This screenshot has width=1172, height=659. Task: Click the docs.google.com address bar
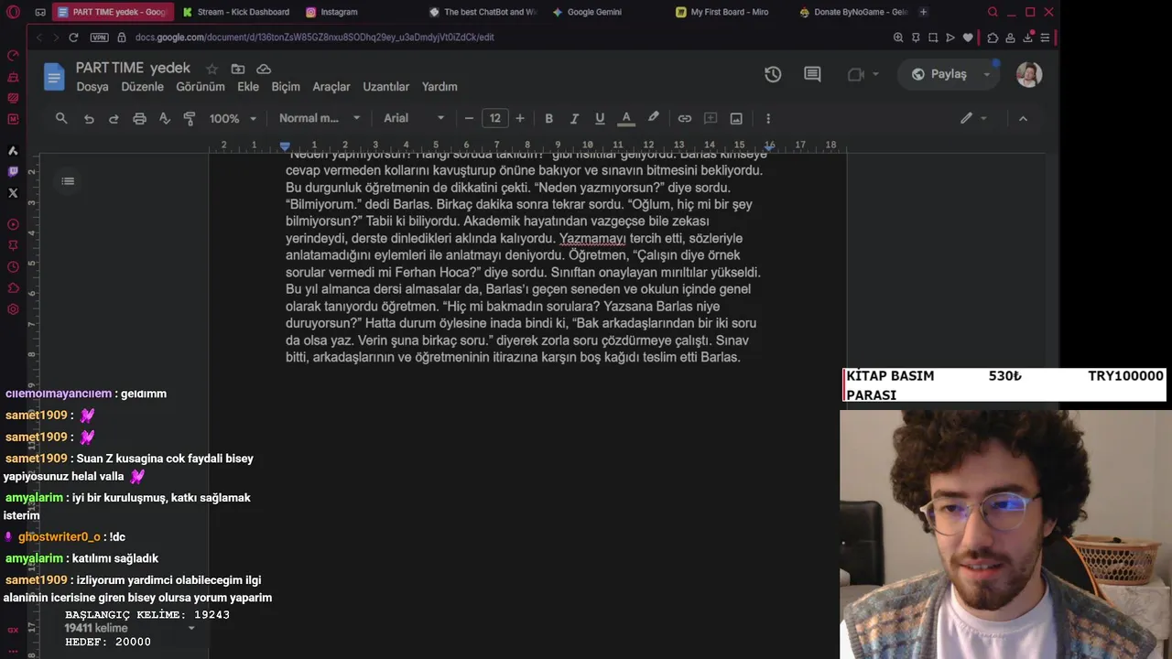[315, 38]
